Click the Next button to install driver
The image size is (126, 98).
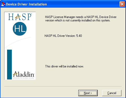[88, 93]
